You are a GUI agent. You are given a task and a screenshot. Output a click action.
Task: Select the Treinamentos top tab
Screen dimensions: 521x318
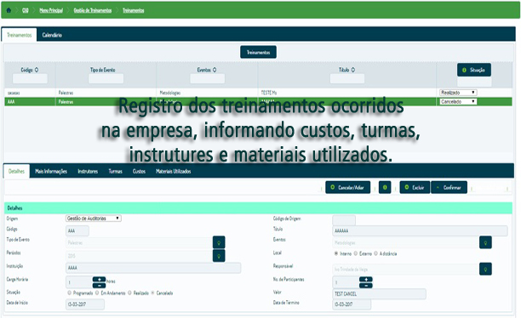click(20, 35)
